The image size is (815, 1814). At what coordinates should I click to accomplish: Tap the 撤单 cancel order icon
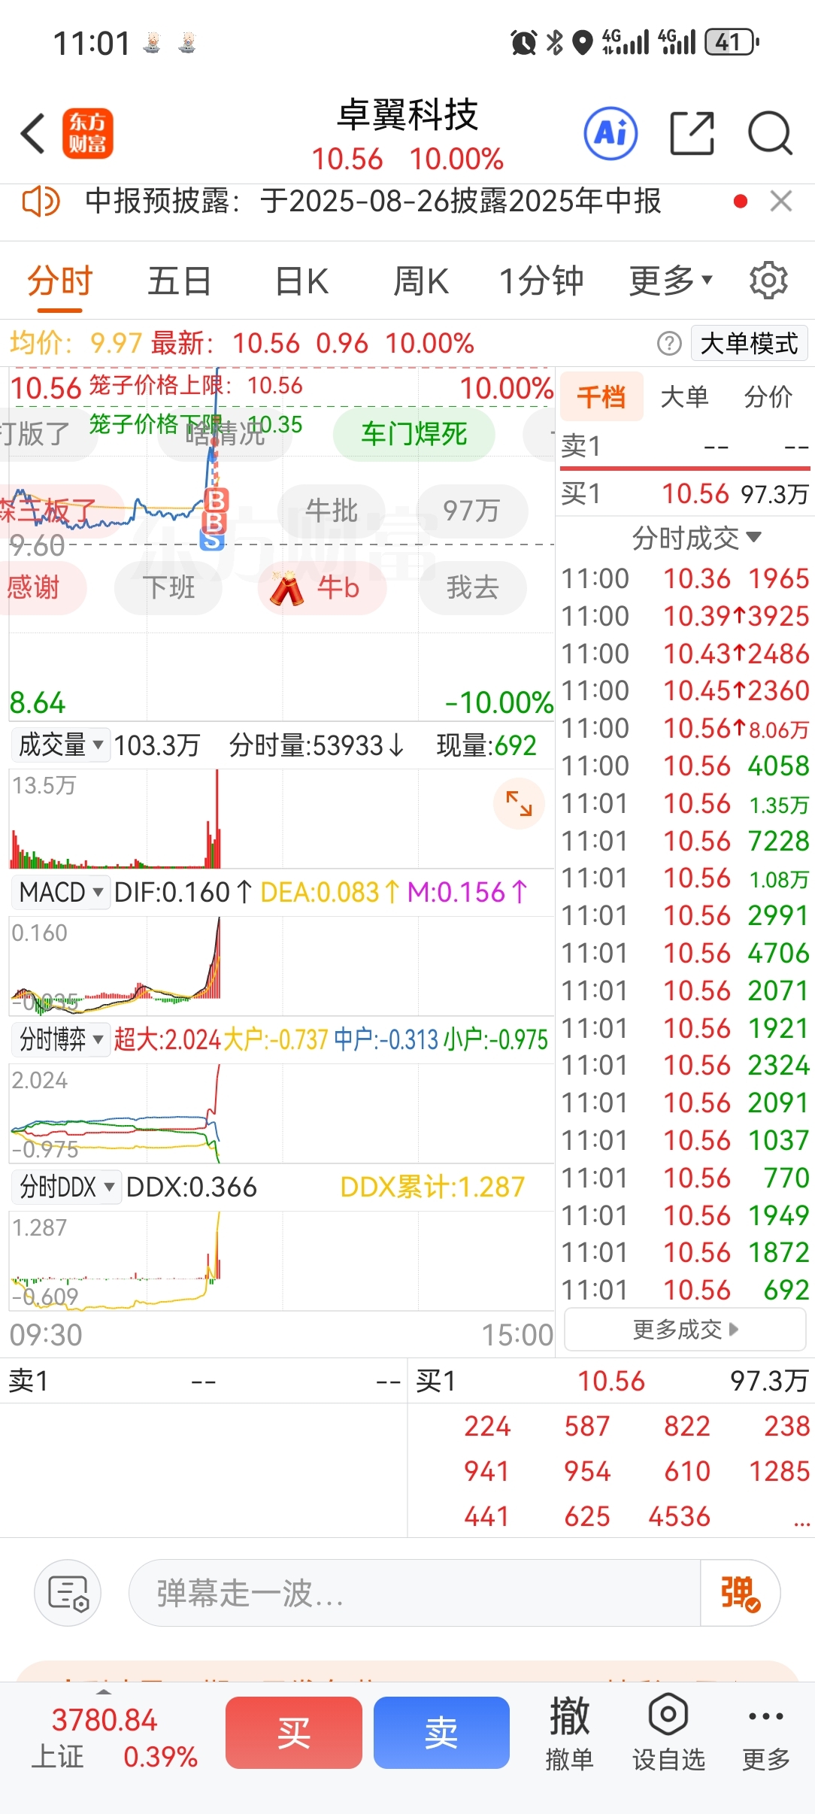(x=569, y=1734)
